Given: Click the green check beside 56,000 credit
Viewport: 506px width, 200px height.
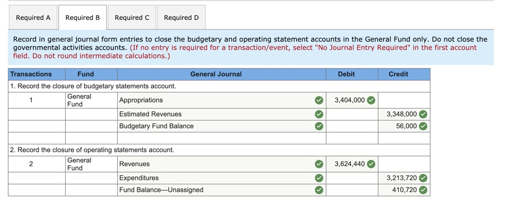Looking at the screenshot, I should pos(423,126).
